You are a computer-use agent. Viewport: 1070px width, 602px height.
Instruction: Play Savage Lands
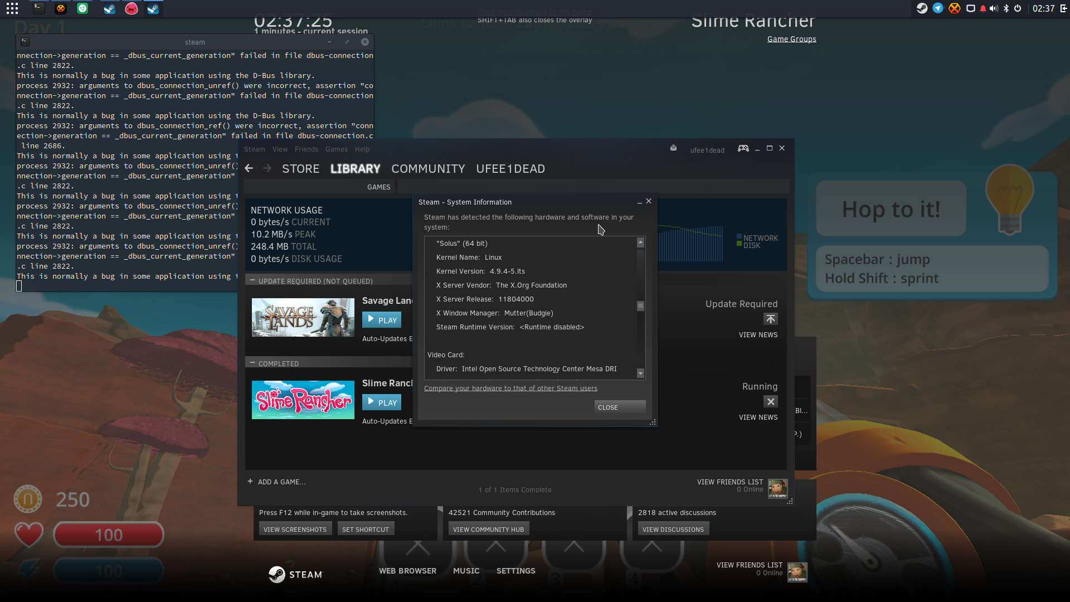(382, 320)
